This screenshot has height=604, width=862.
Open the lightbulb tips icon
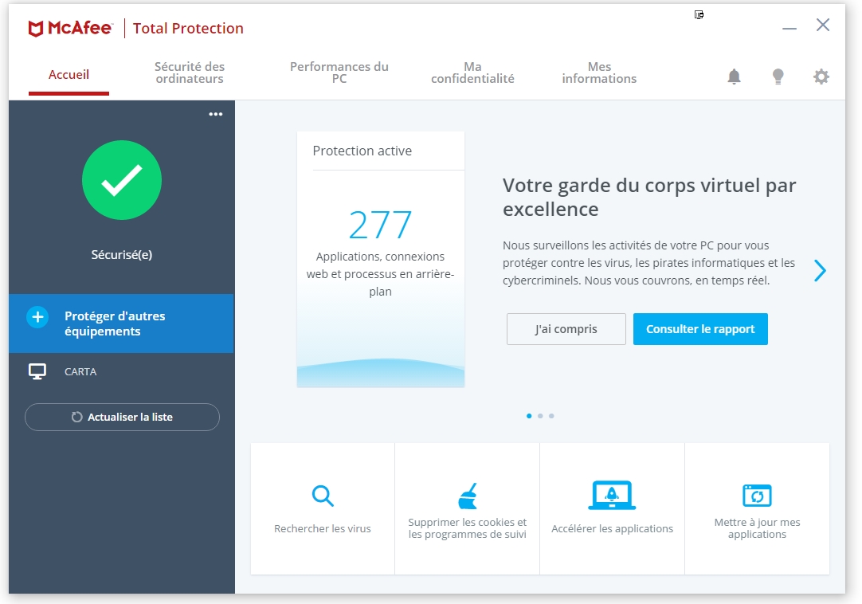pos(778,76)
